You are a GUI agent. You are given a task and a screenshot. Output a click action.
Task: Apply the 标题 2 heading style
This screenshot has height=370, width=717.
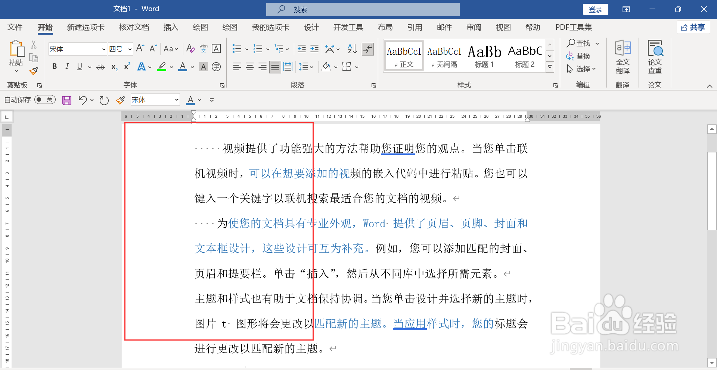coord(525,56)
